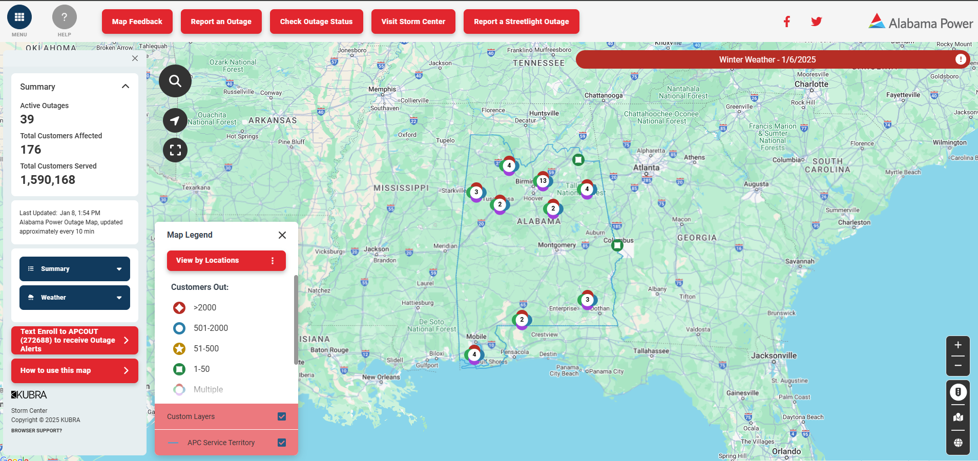Screen dimensions: 978x461
Task: Click the Map Legend scrollbar
Action: [296, 320]
